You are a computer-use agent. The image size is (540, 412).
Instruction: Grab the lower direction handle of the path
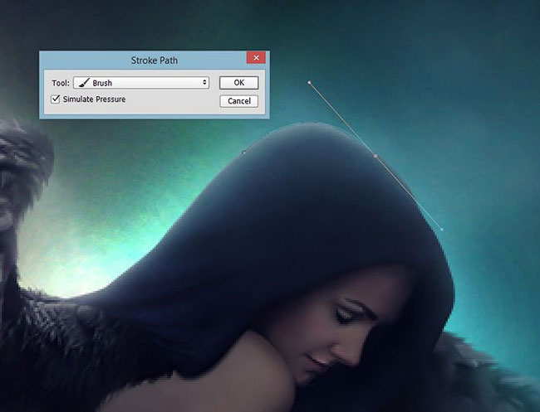coord(442,229)
